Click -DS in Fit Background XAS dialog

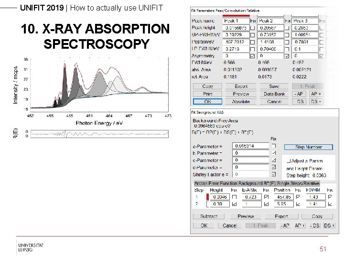[314, 226]
